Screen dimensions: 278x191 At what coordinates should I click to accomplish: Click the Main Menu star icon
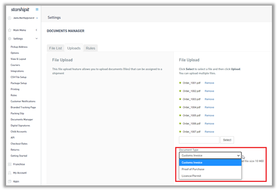tap(10, 30)
